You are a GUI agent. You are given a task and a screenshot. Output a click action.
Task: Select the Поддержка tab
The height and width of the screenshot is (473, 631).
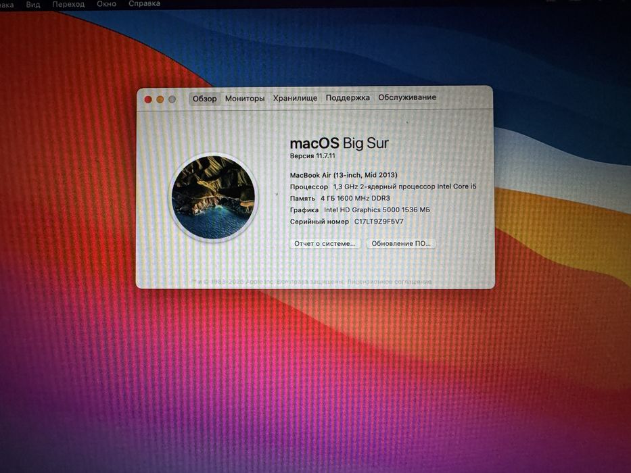(x=348, y=97)
